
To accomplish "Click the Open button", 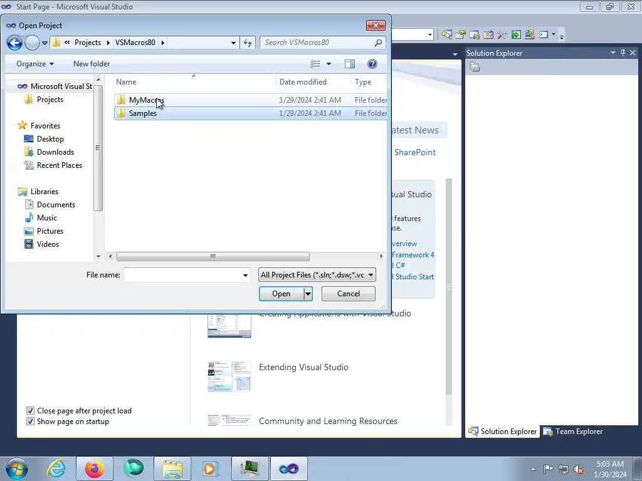I will pos(282,294).
